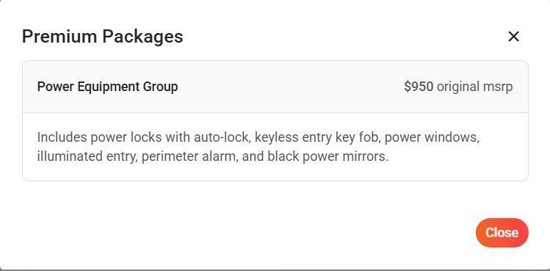Viewport: 550px width, 271px height.
Task: Click the word "Includes" starting the description
Action: coord(62,137)
